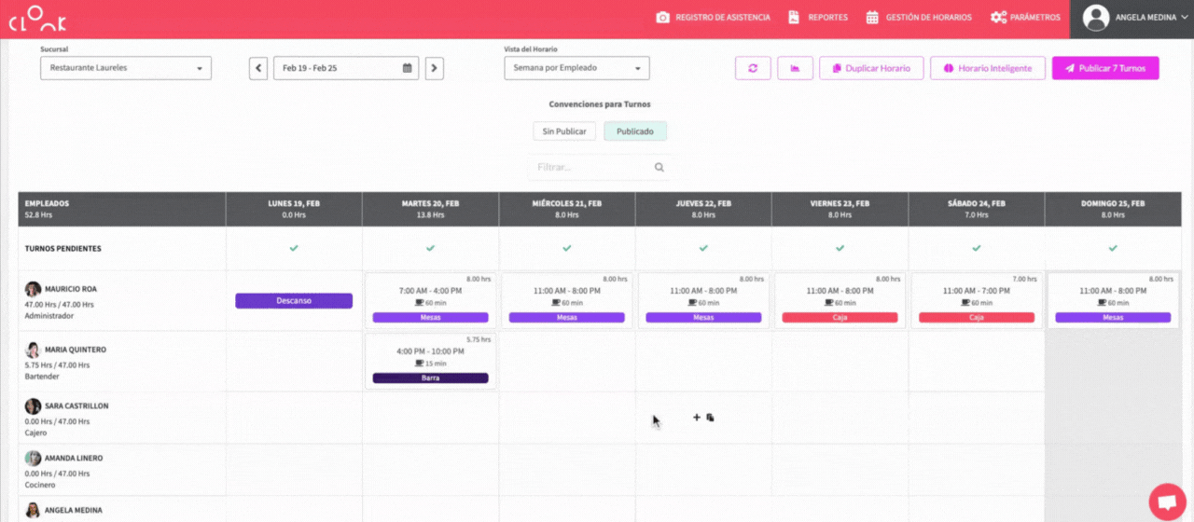This screenshot has width=1194, height=522.
Task: Click the Clock logo
Action: pos(37,19)
